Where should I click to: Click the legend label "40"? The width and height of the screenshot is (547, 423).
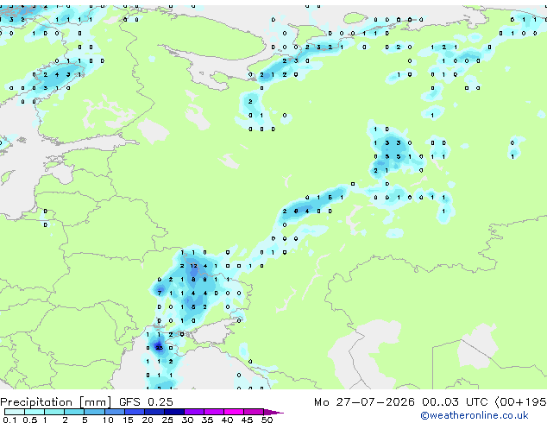pyautogui.click(x=227, y=420)
